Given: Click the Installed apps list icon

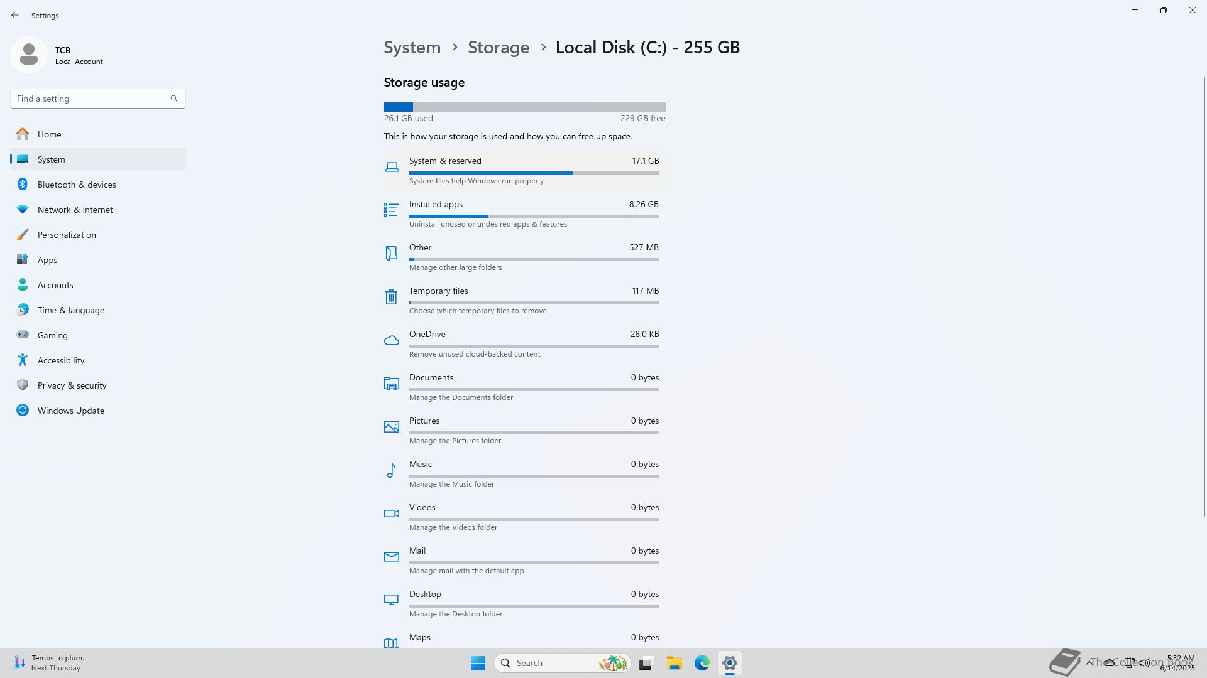Looking at the screenshot, I should pos(391,210).
